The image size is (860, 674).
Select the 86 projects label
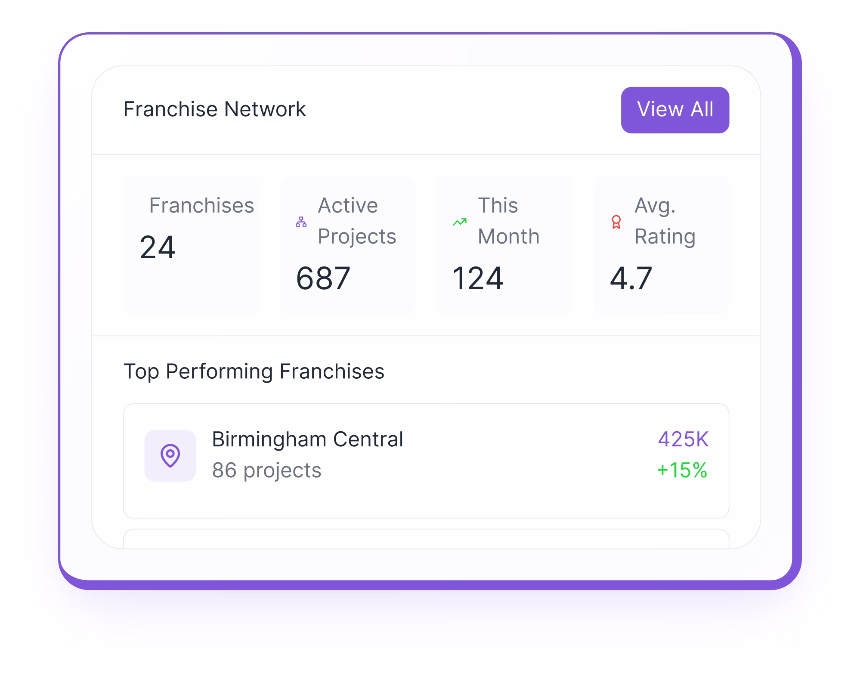(x=266, y=471)
